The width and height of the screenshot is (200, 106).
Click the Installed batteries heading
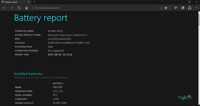click(28, 74)
